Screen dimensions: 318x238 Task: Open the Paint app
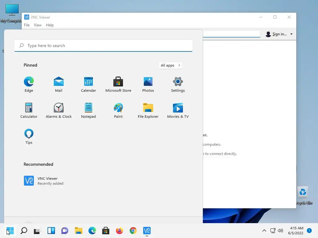118,111
